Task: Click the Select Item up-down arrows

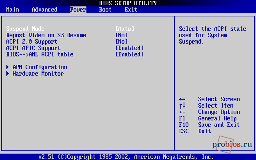Action: tap(182, 106)
